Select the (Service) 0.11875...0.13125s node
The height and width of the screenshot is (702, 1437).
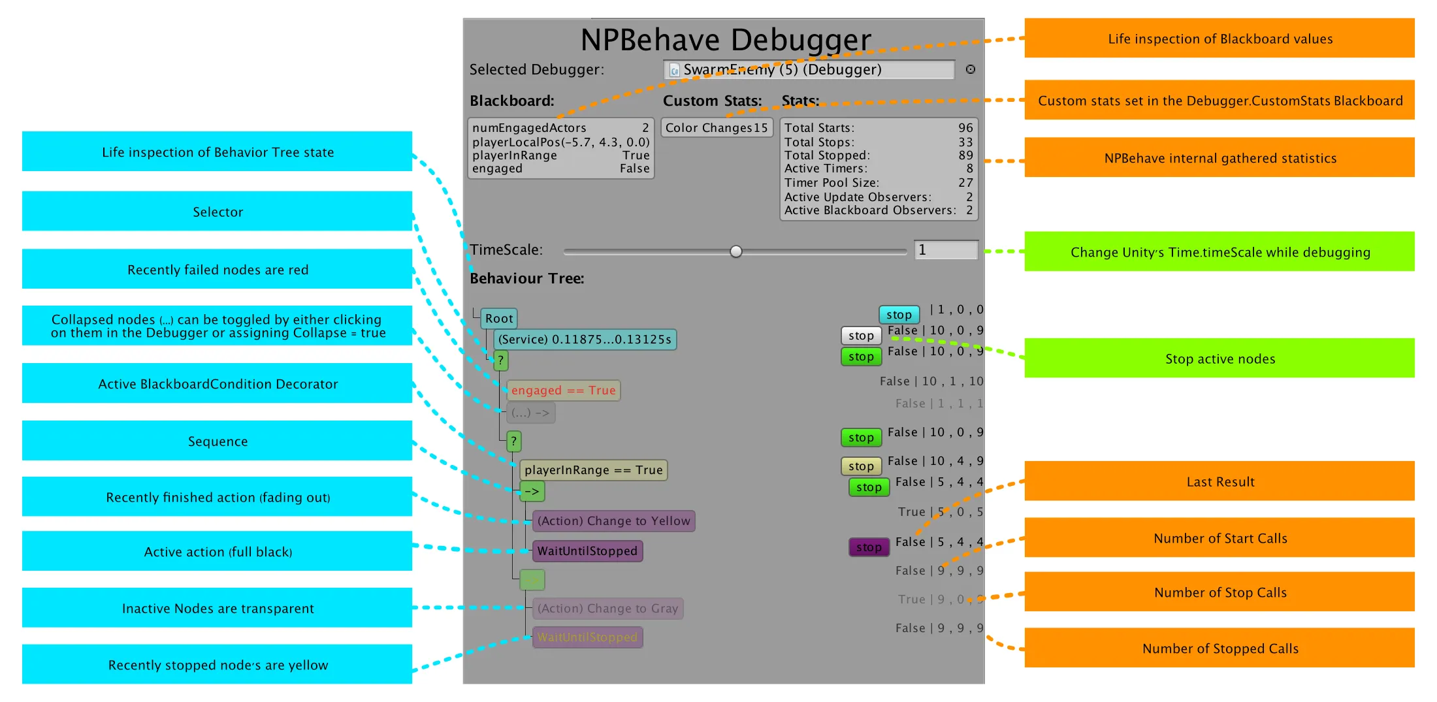[585, 340]
